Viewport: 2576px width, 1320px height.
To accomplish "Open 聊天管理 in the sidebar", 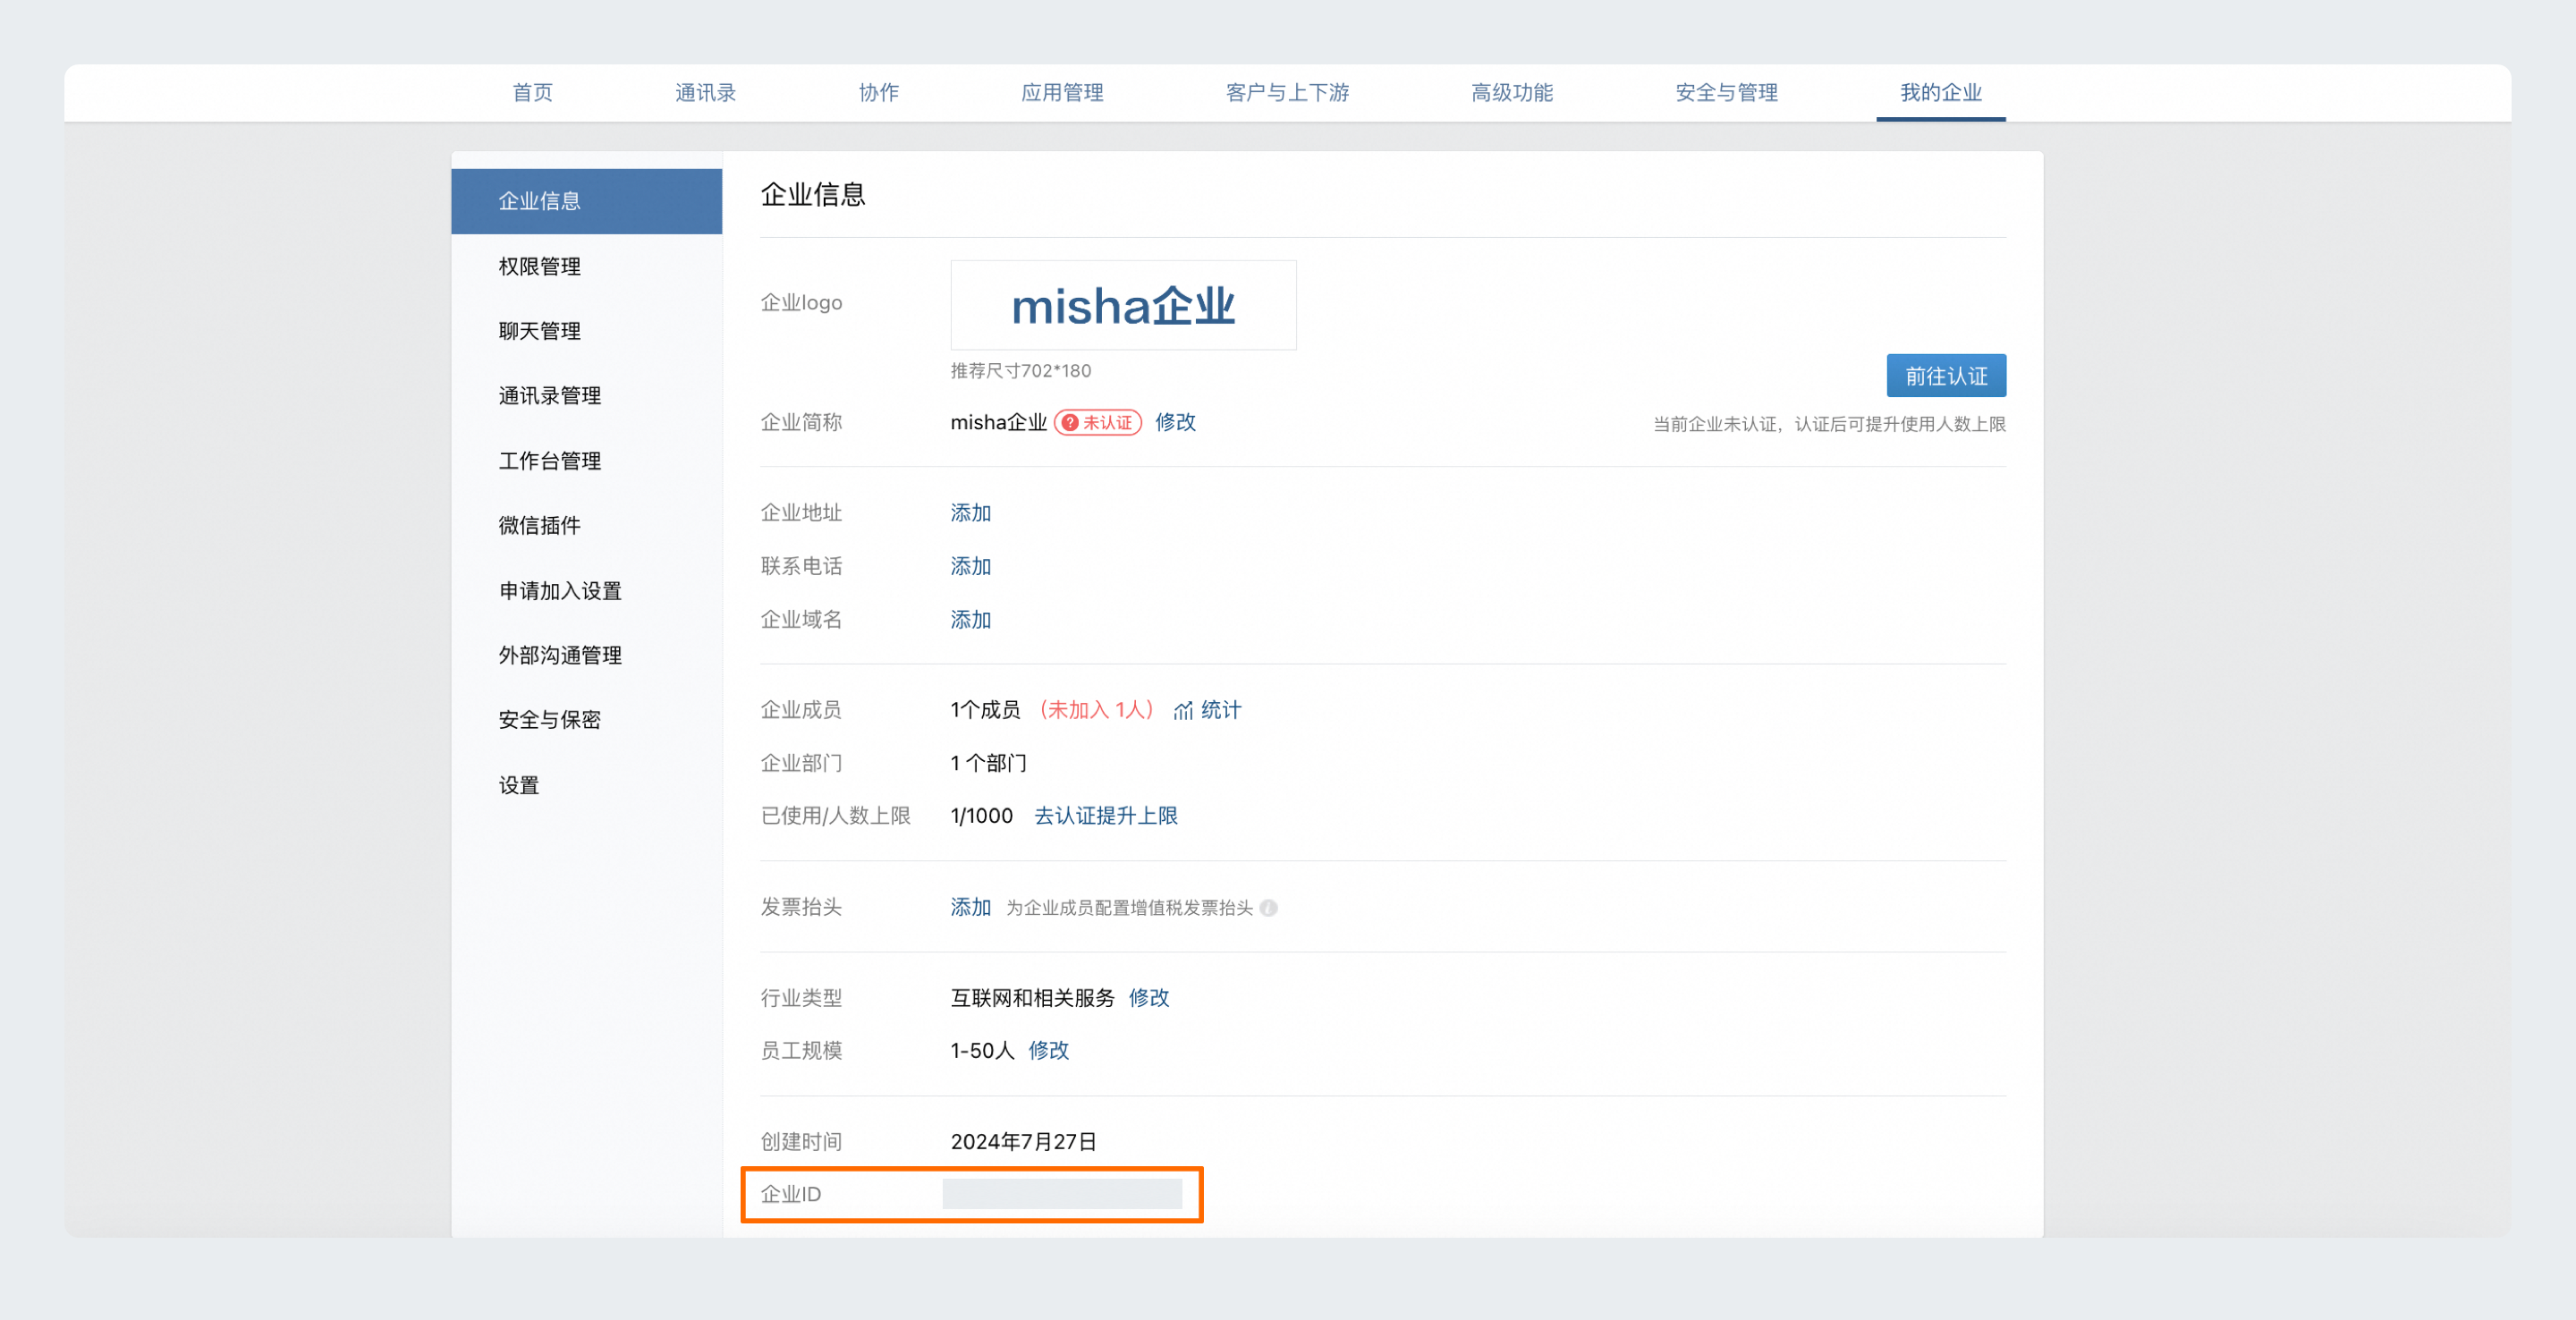I will (586, 331).
